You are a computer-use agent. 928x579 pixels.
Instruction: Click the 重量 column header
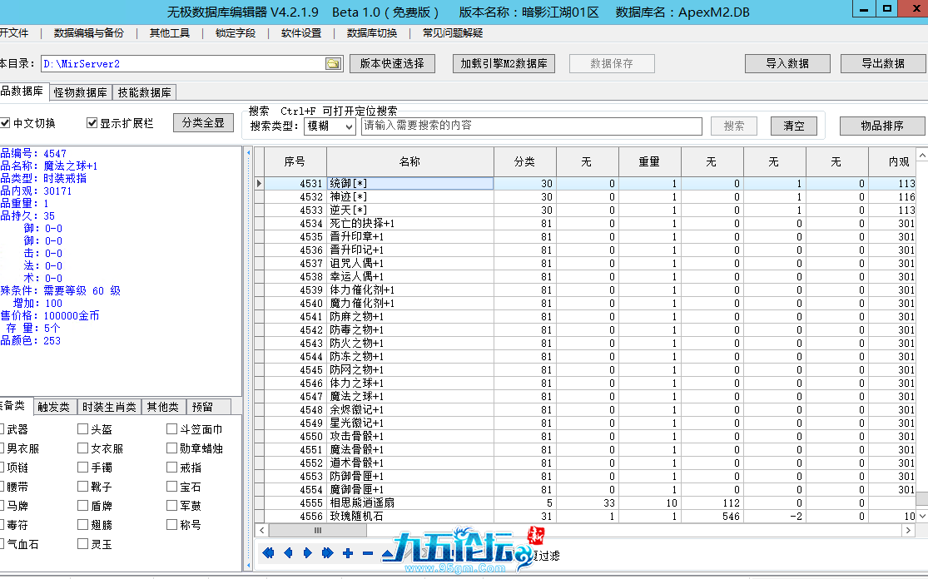649,161
